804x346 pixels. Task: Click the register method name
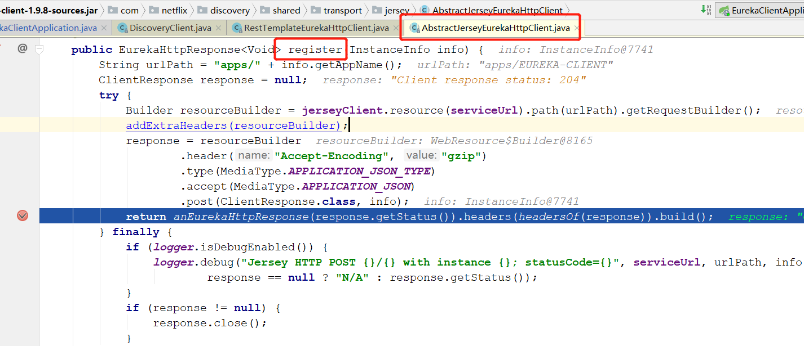pos(315,50)
